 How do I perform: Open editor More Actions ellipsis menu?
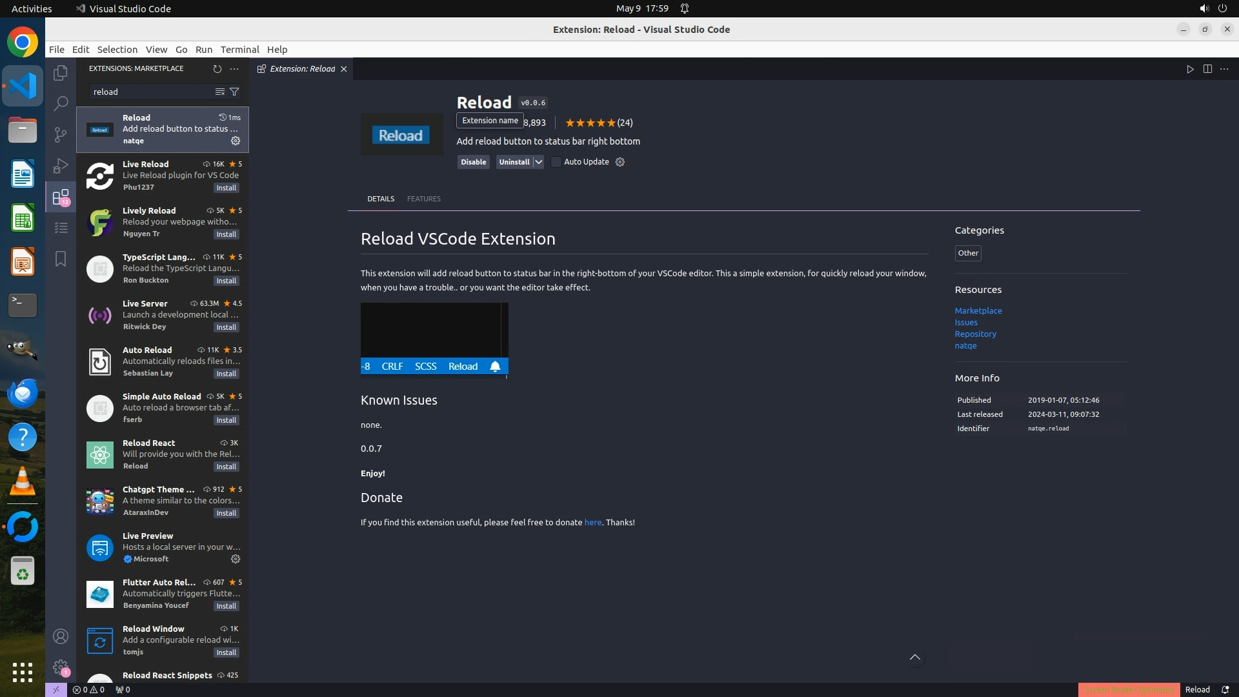coord(1224,69)
